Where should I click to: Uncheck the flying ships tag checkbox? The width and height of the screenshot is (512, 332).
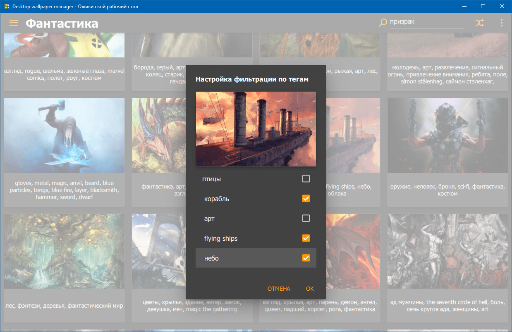coord(306,238)
